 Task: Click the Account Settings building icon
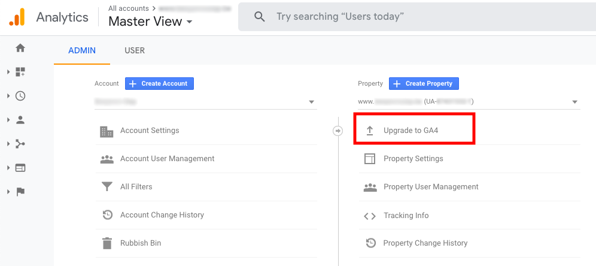(107, 131)
